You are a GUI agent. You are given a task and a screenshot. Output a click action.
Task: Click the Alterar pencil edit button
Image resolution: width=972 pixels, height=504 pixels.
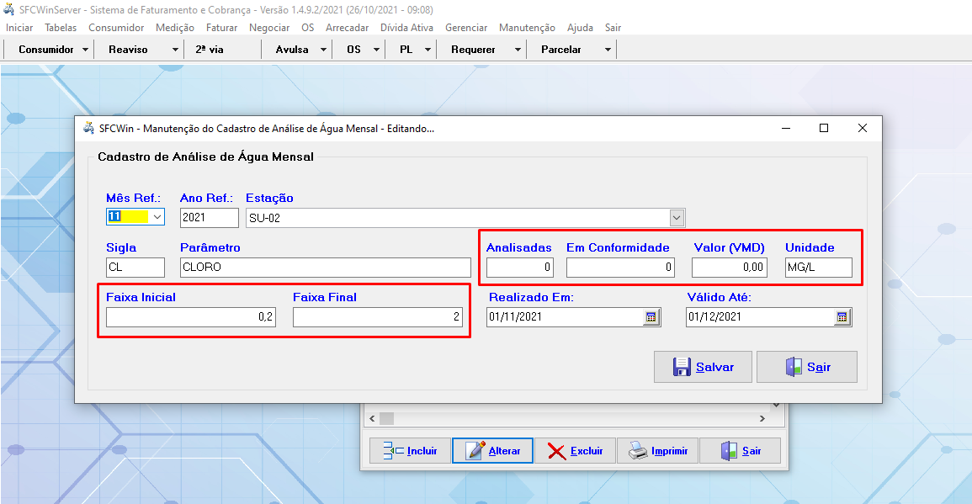coord(492,451)
